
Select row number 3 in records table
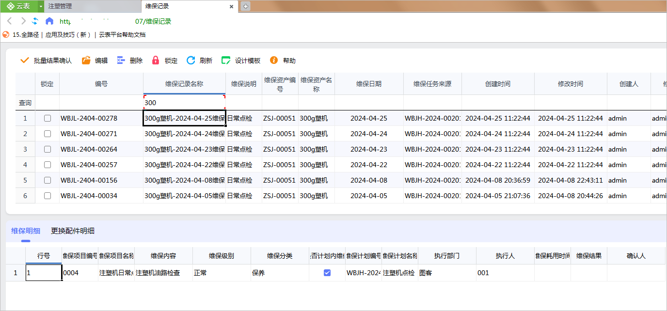tap(25, 149)
